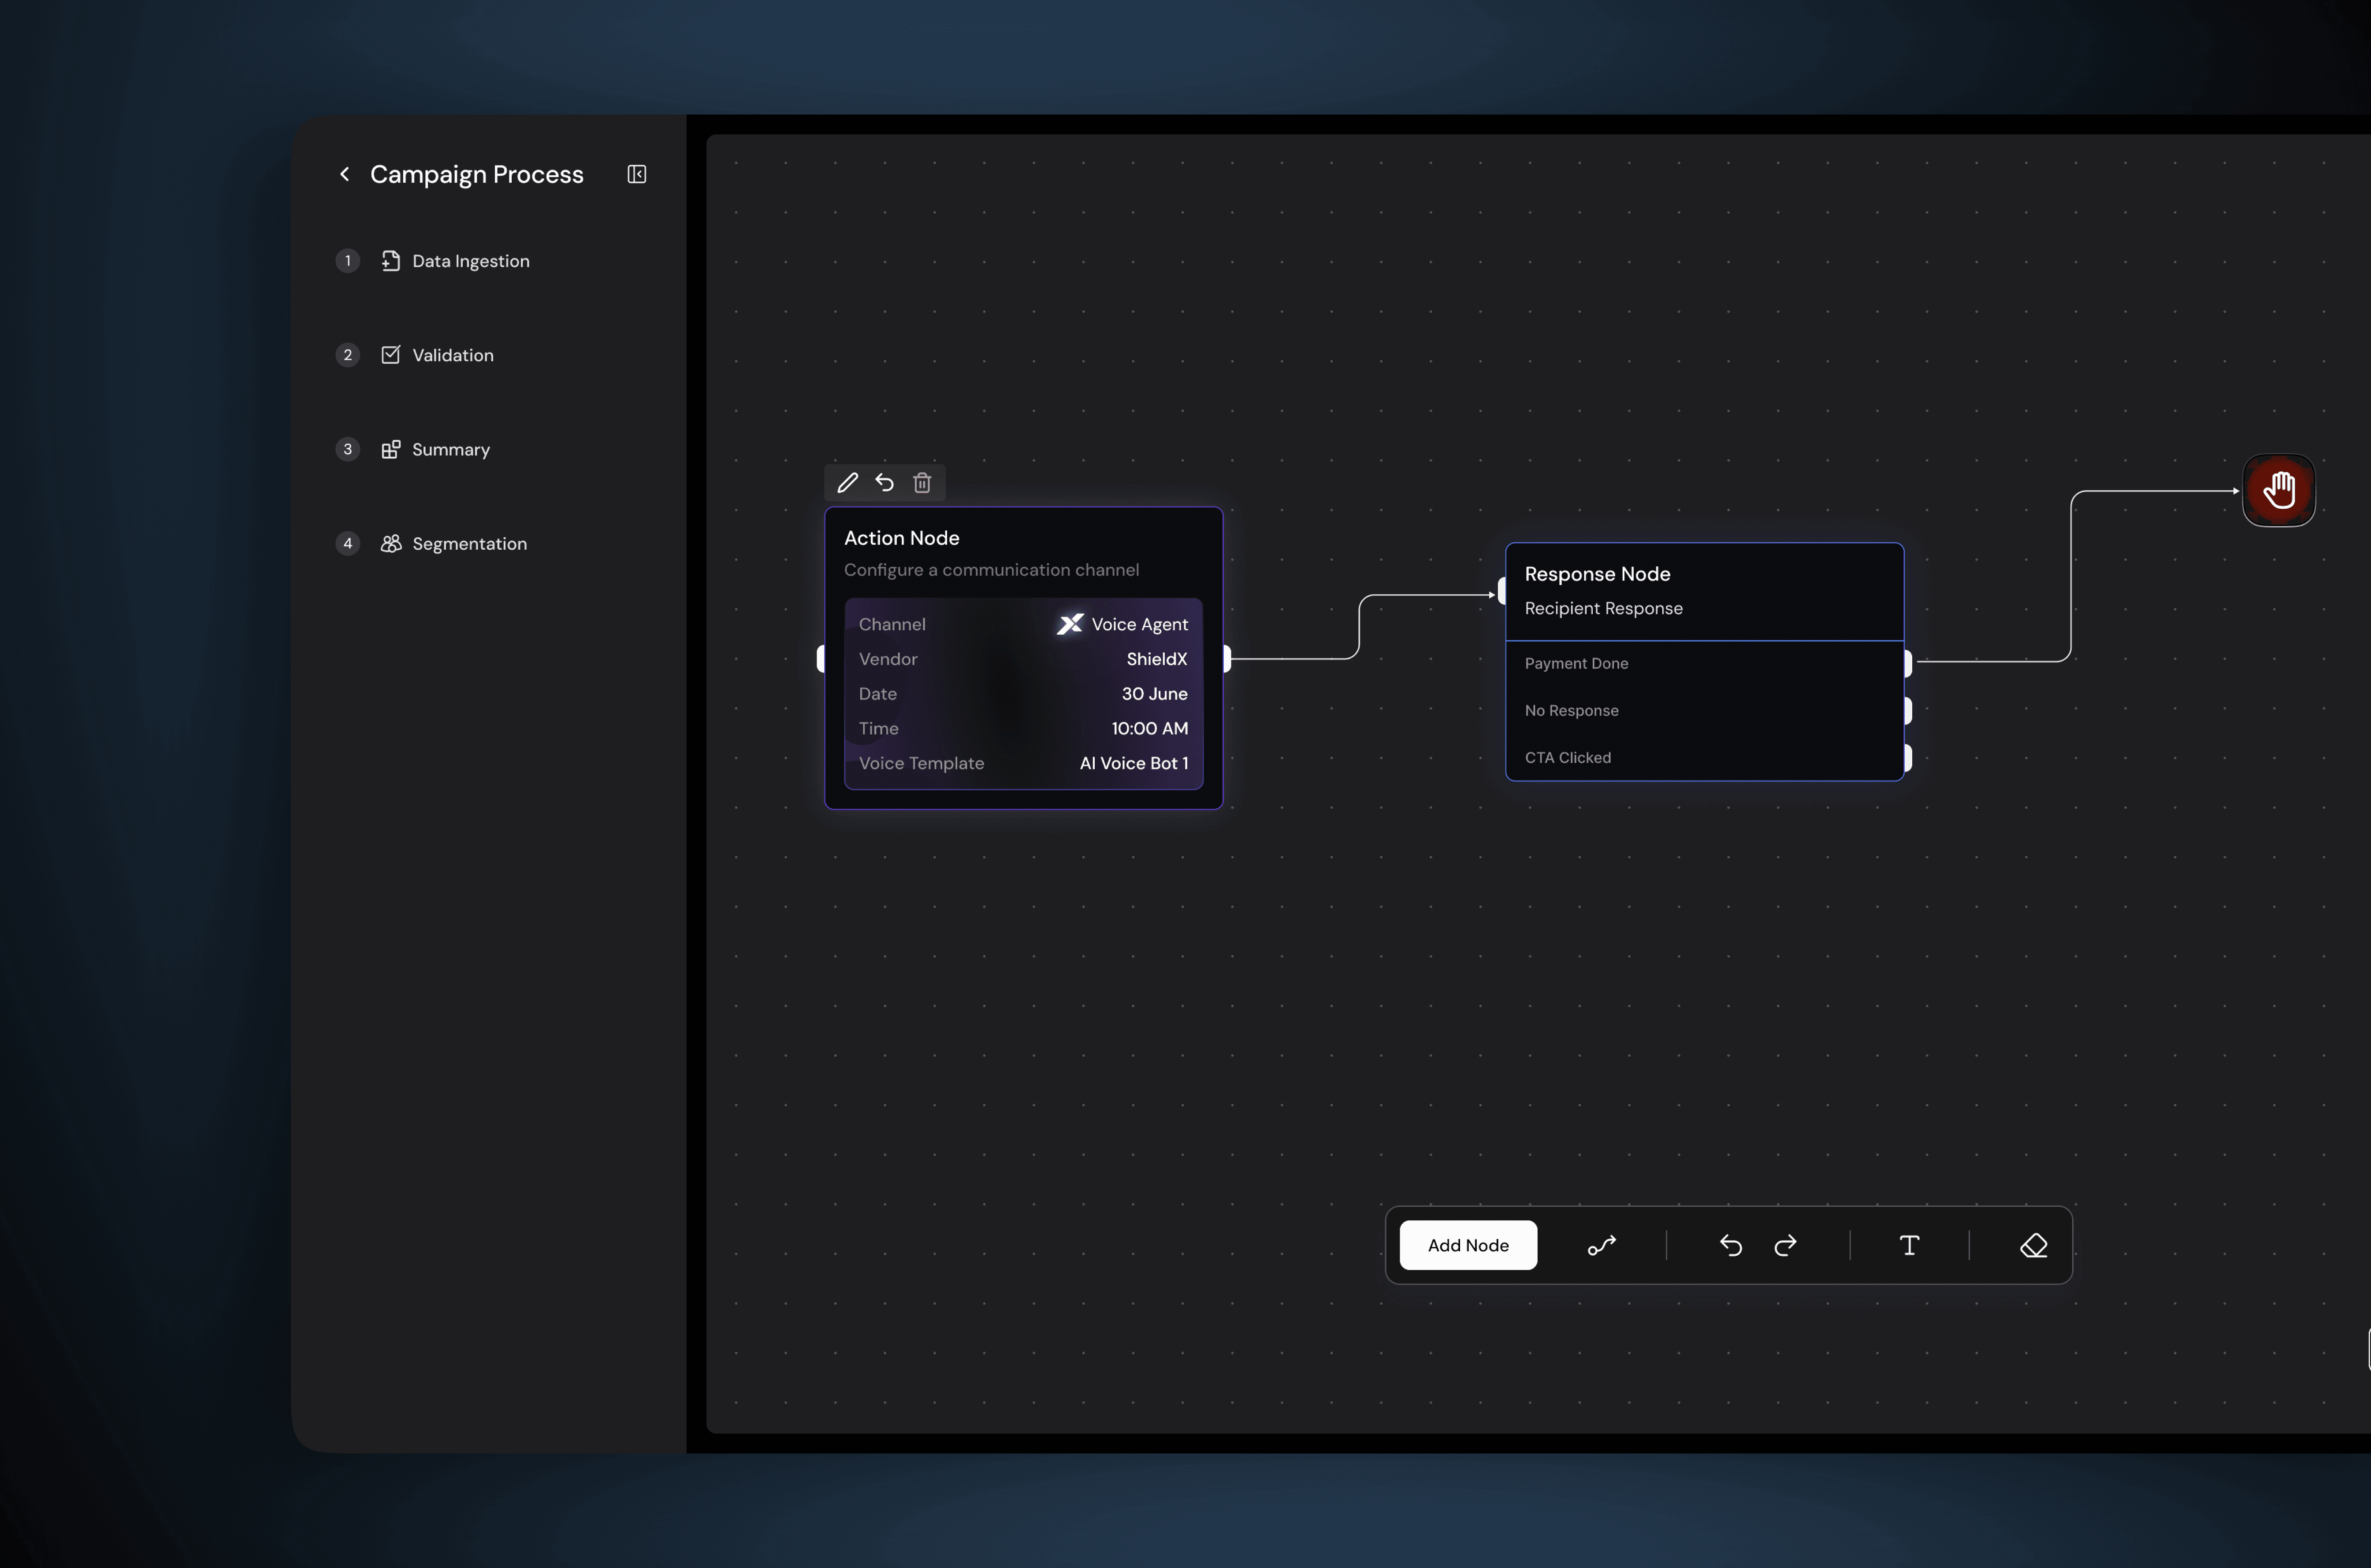
Task: Select the connector line tool in toolbar
Action: [x=1602, y=1245]
